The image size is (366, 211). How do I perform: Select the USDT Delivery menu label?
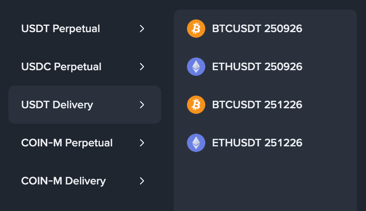[x=57, y=105]
